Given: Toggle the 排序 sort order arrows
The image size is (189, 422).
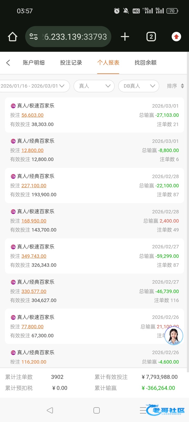Looking at the screenshot, I should [x=182, y=86].
